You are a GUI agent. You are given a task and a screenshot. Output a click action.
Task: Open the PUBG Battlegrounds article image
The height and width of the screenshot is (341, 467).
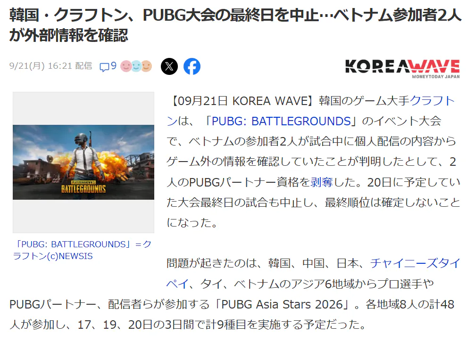83,162
